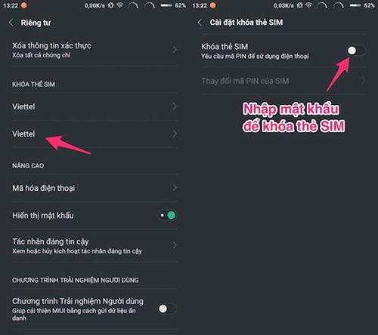This screenshot has height=335, width=378.
Task: Disable the Hiển thị mật khẩu switch
Action: [x=167, y=215]
